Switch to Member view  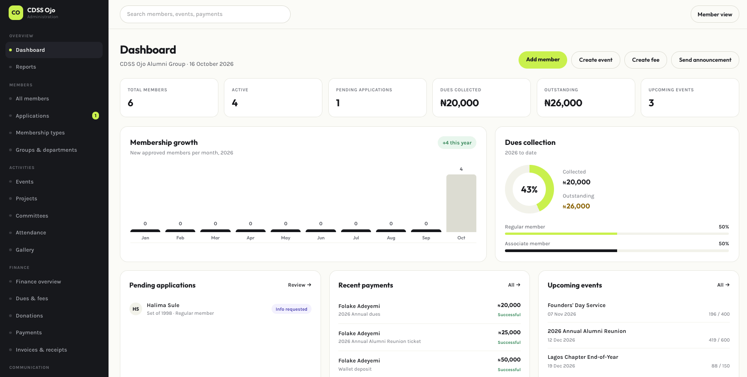click(x=715, y=15)
